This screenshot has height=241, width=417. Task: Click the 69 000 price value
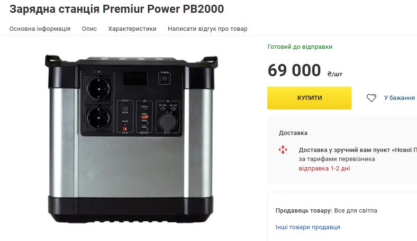294,71
